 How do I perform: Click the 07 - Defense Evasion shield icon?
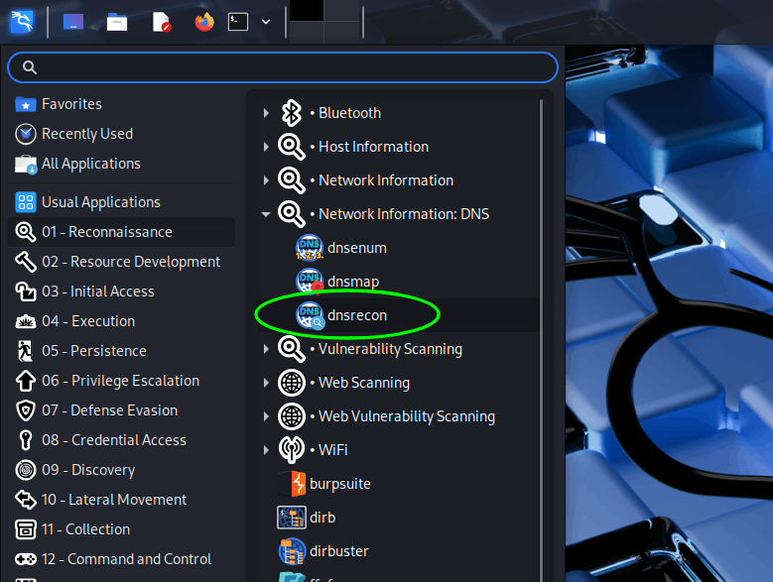tap(26, 410)
